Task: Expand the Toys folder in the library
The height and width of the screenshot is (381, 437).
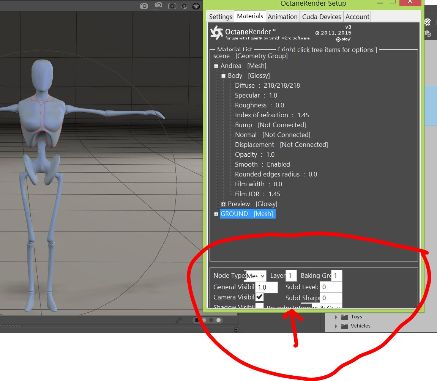Action: (x=336, y=317)
